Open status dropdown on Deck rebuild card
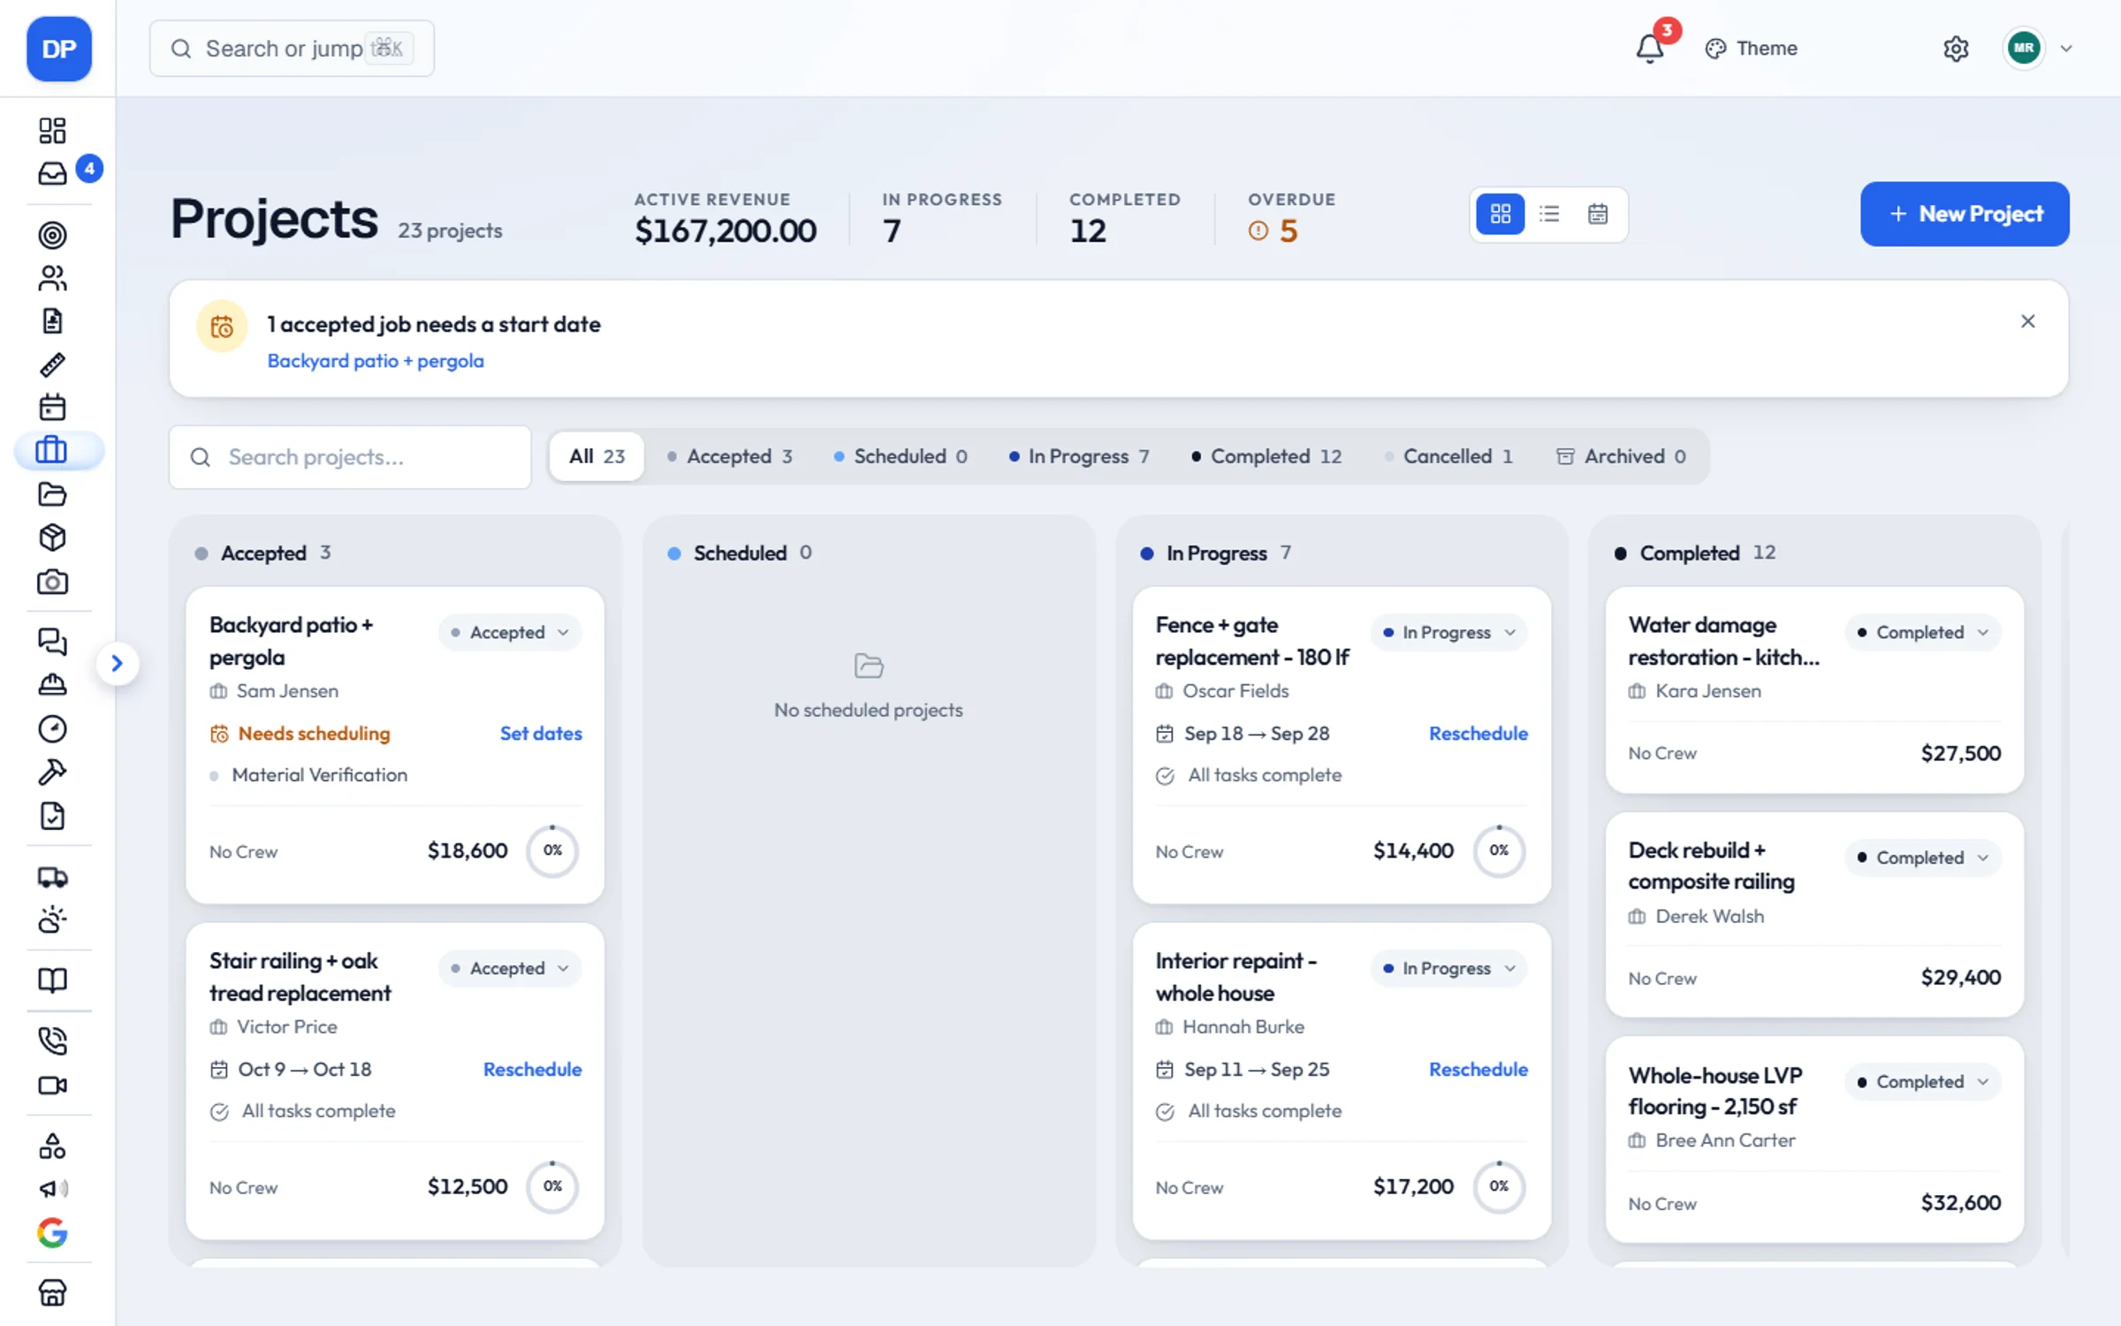The height and width of the screenshot is (1326, 2121). [x=1923, y=857]
